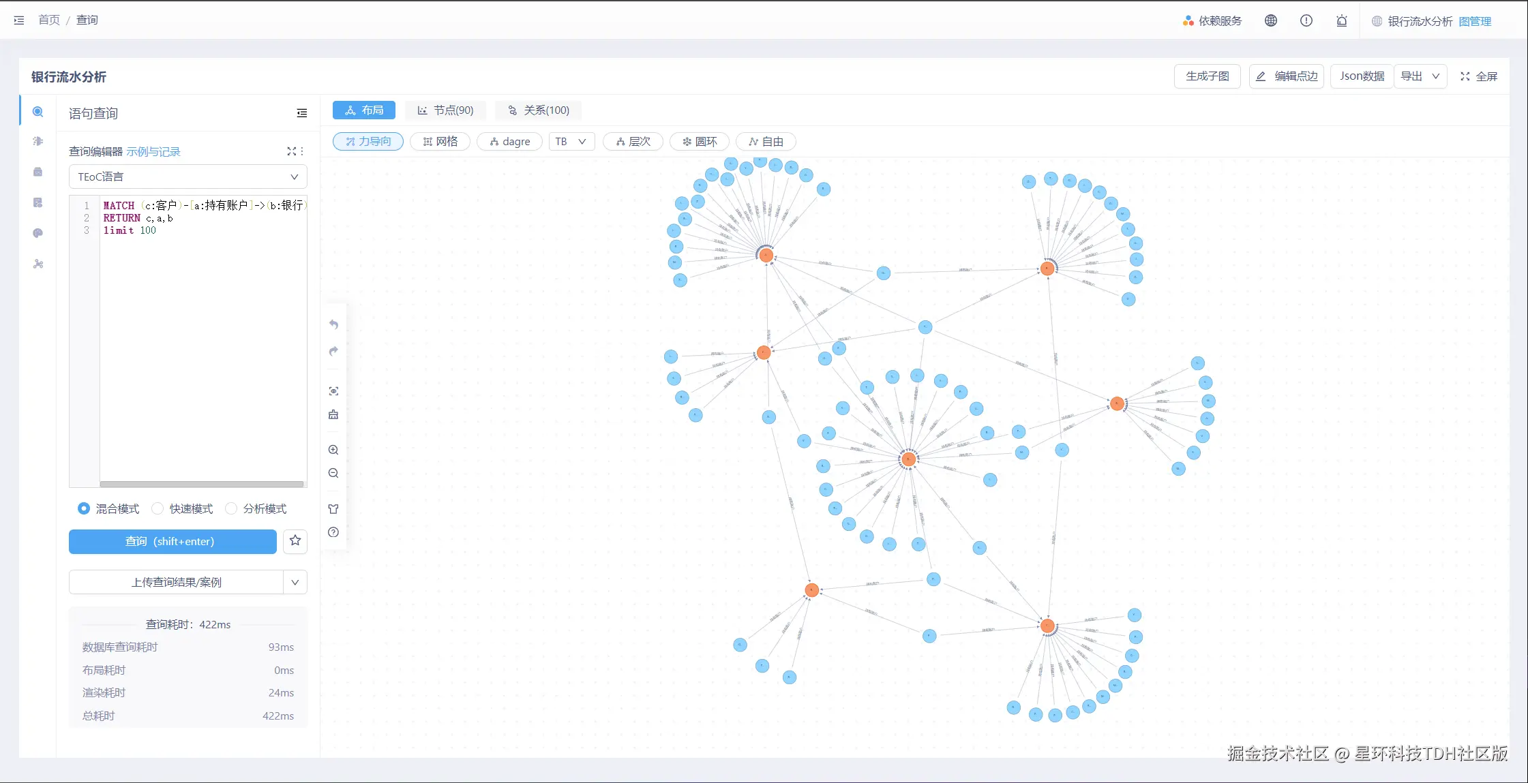Select the 混合模式 radio button
Screen dimensions: 1528x783
coord(84,508)
